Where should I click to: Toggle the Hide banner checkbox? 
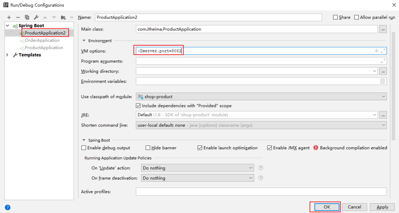tap(148, 148)
